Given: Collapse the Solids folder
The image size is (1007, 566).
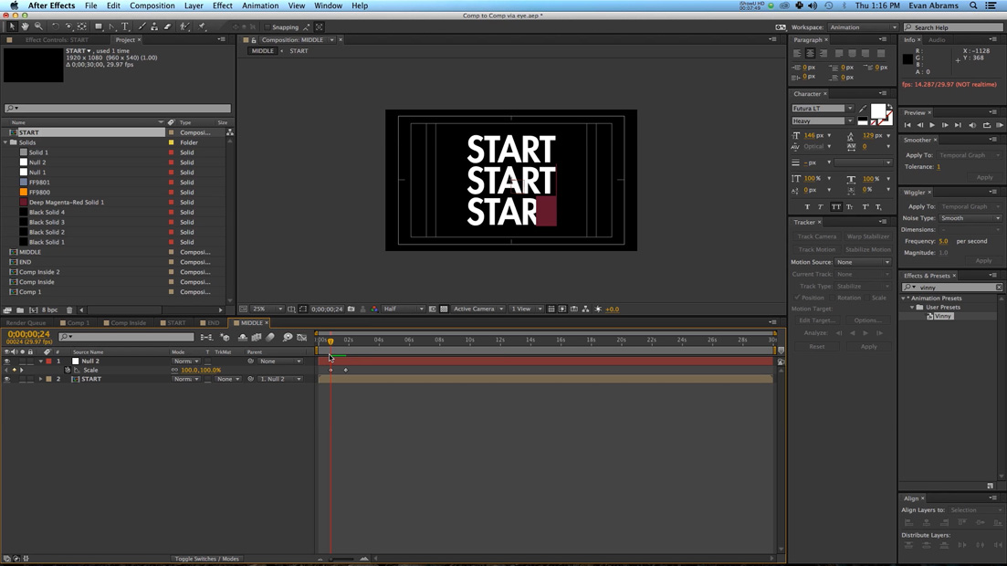Looking at the screenshot, I should point(5,142).
